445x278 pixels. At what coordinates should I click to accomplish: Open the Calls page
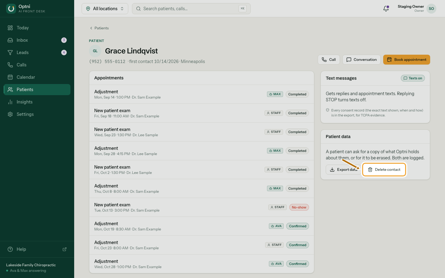tap(37, 65)
